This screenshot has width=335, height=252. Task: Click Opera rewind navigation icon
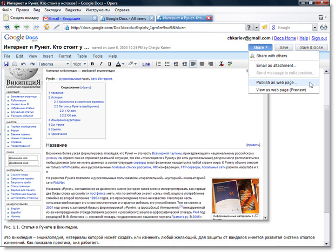click(7, 27)
